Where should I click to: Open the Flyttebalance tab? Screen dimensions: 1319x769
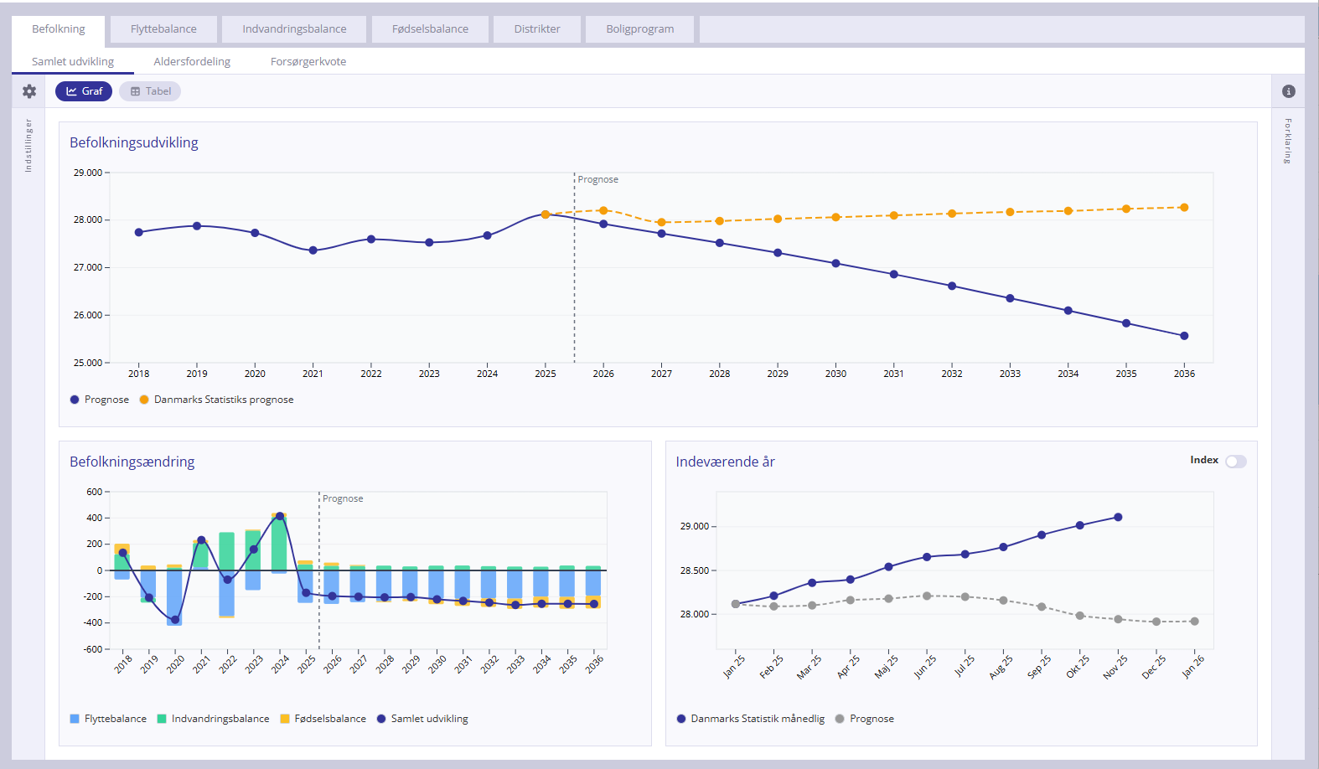click(163, 29)
